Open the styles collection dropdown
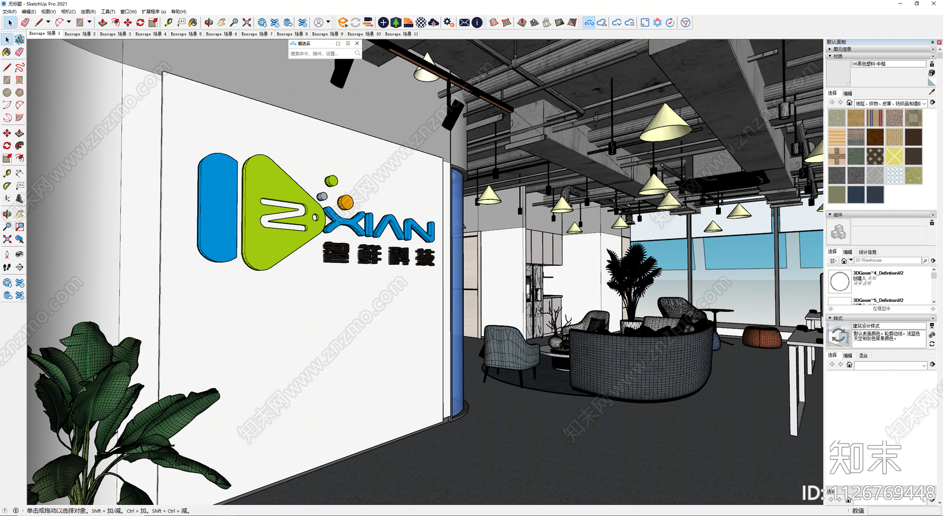This screenshot has height=516, width=943. coord(924,366)
